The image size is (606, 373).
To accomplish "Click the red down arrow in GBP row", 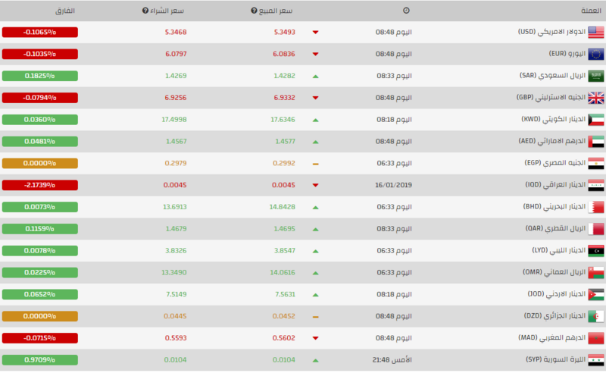I will coord(315,98).
